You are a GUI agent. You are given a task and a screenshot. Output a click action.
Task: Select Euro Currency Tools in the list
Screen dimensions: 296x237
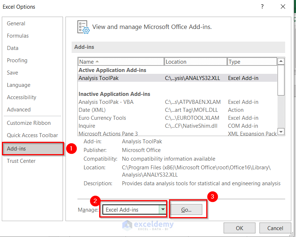tap(102, 118)
